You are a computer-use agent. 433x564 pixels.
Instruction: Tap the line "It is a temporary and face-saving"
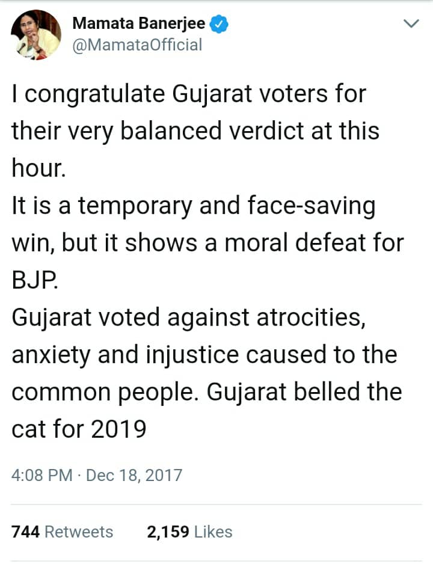click(193, 206)
